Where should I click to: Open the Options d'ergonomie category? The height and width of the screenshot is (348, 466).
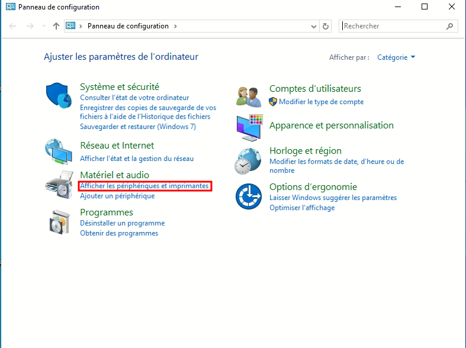click(313, 187)
